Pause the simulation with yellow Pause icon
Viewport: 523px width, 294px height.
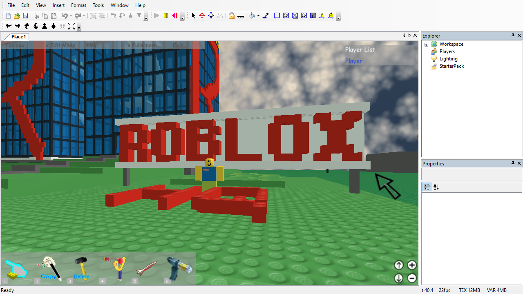(x=166, y=16)
